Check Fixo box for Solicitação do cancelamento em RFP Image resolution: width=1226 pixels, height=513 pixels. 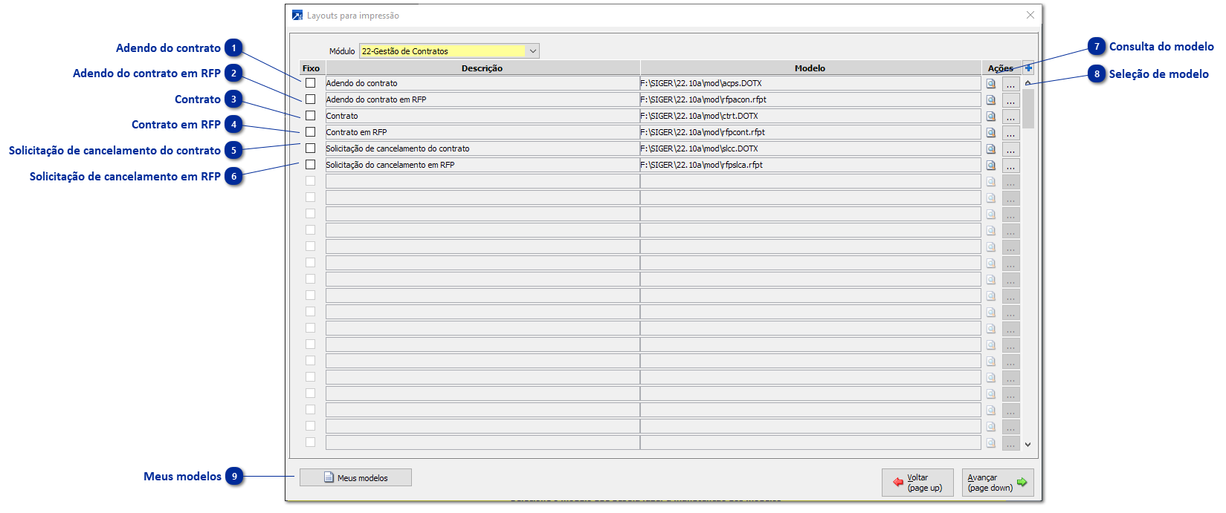pyautogui.click(x=311, y=165)
